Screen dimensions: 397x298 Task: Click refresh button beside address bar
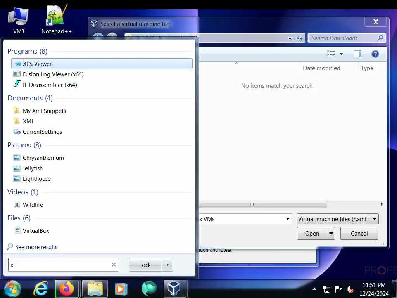pos(300,38)
